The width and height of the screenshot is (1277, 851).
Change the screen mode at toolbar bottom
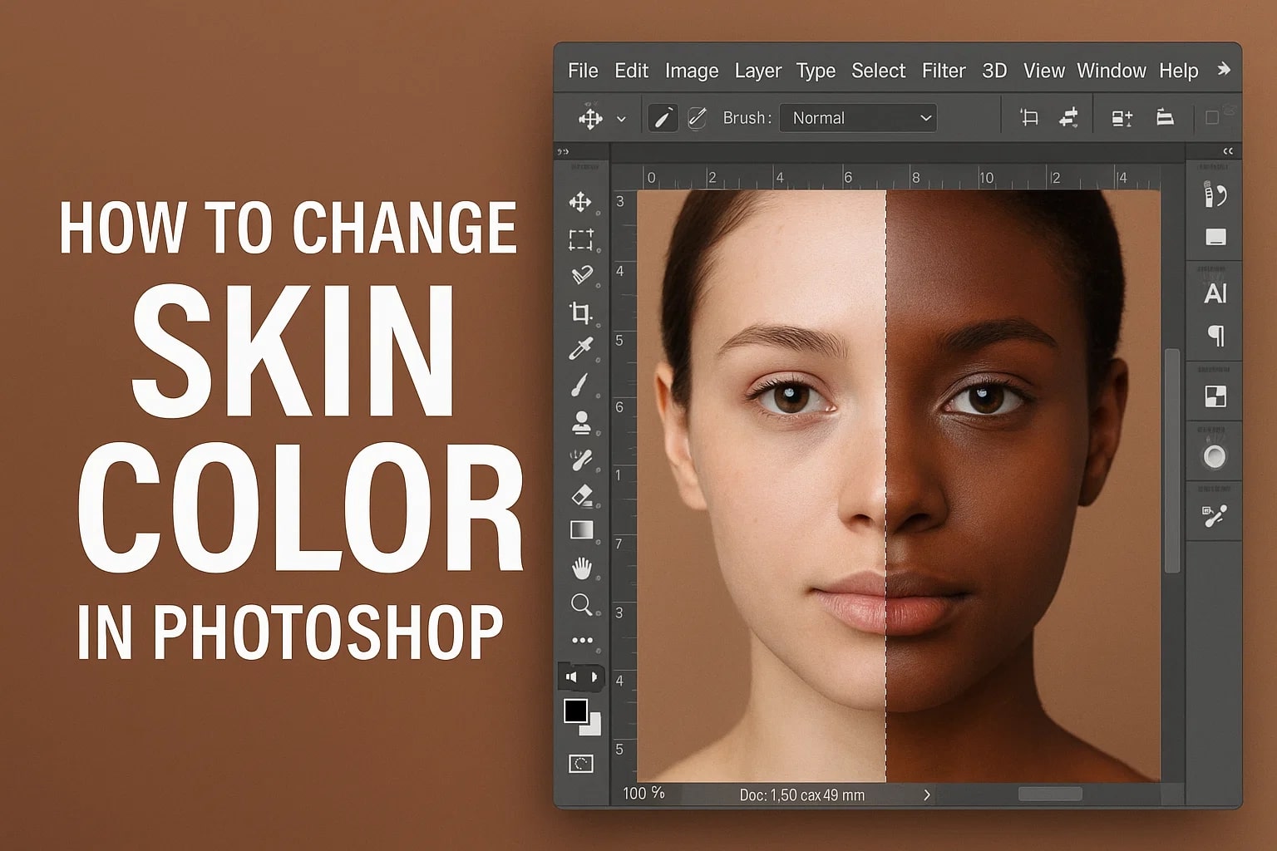click(x=580, y=764)
